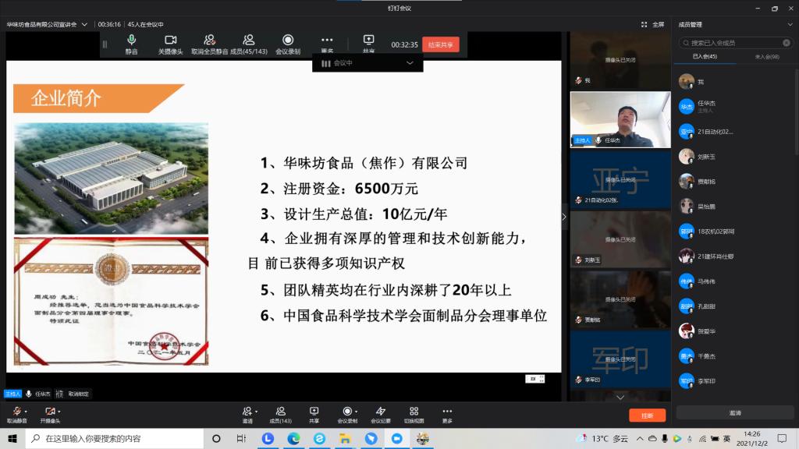Viewport: 799px width, 449px height.
Task: Click the 切换视图 grid icon
Action: click(x=414, y=412)
